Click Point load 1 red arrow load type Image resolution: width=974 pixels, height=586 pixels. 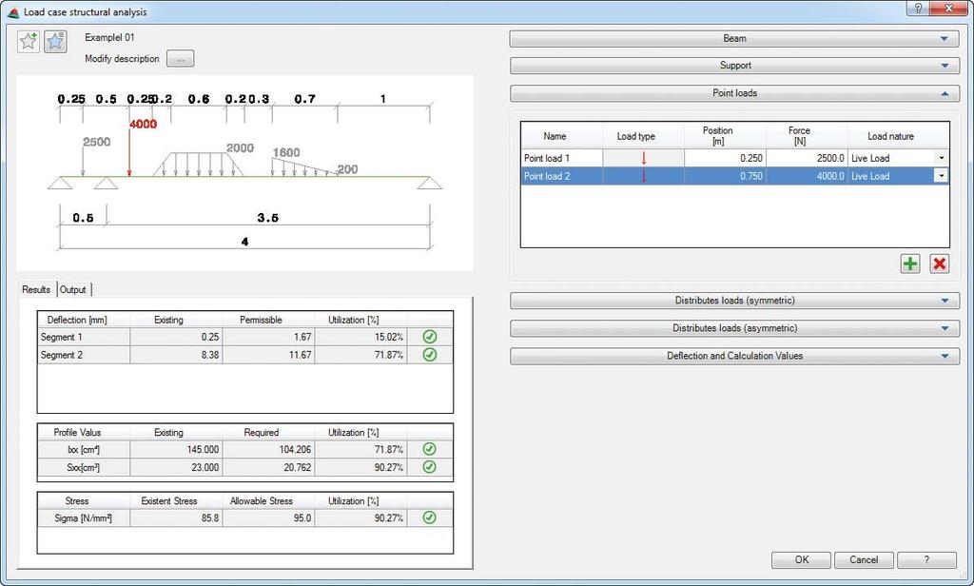pos(644,158)
